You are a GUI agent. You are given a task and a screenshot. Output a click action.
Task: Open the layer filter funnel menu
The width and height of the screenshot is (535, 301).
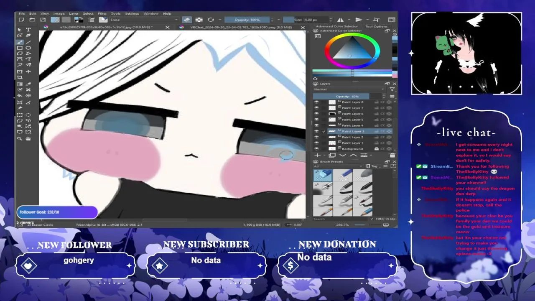coord(392,89)
